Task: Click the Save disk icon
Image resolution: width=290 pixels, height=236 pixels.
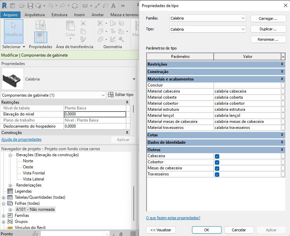Action: click(x=30, y=6)
